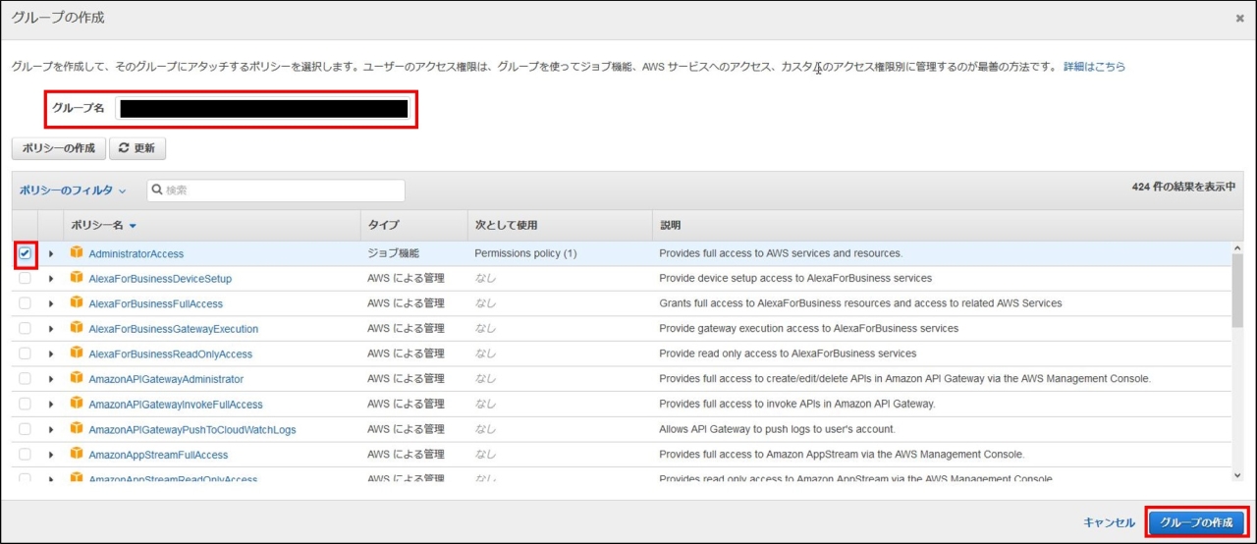Image resolution: width=1257 pixels, height=544 pixels.
Task: Click the refresh icon on the 更新 button
Action: coord(124,148)
